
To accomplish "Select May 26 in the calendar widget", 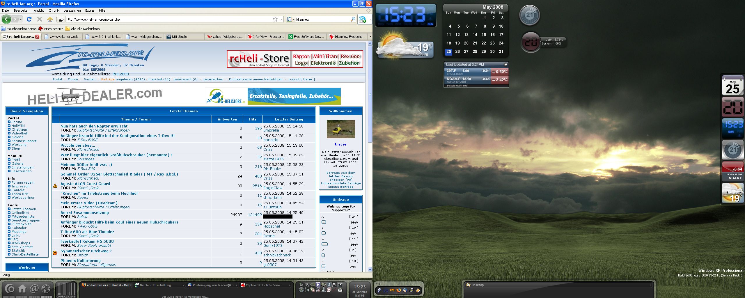I will point(457,52).
